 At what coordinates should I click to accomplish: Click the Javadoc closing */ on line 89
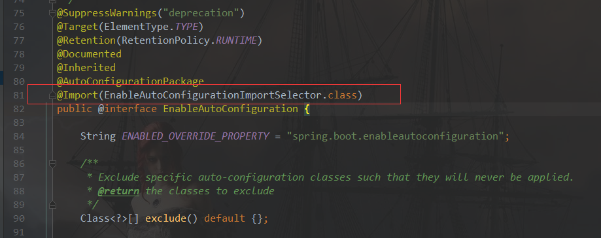pos(92,204)
